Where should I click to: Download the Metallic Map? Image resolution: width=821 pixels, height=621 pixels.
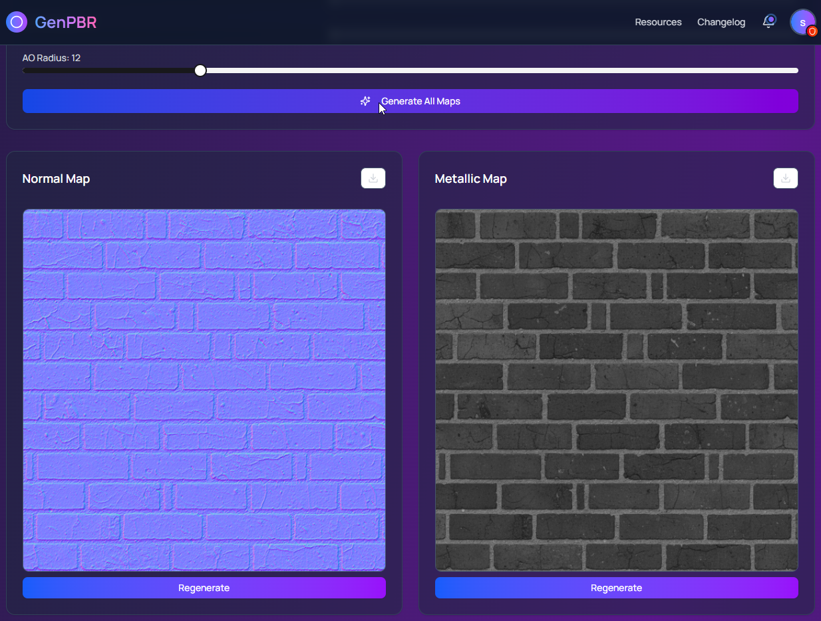(786, 178)
